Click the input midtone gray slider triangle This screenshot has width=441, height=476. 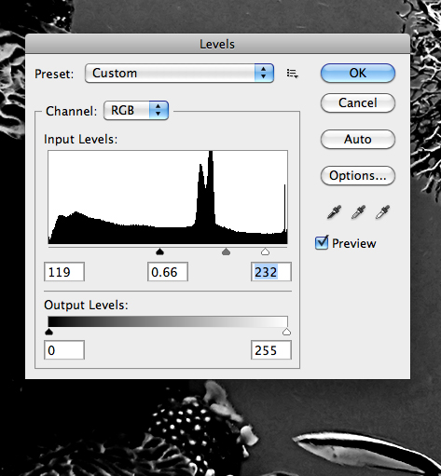coord(226,252)
